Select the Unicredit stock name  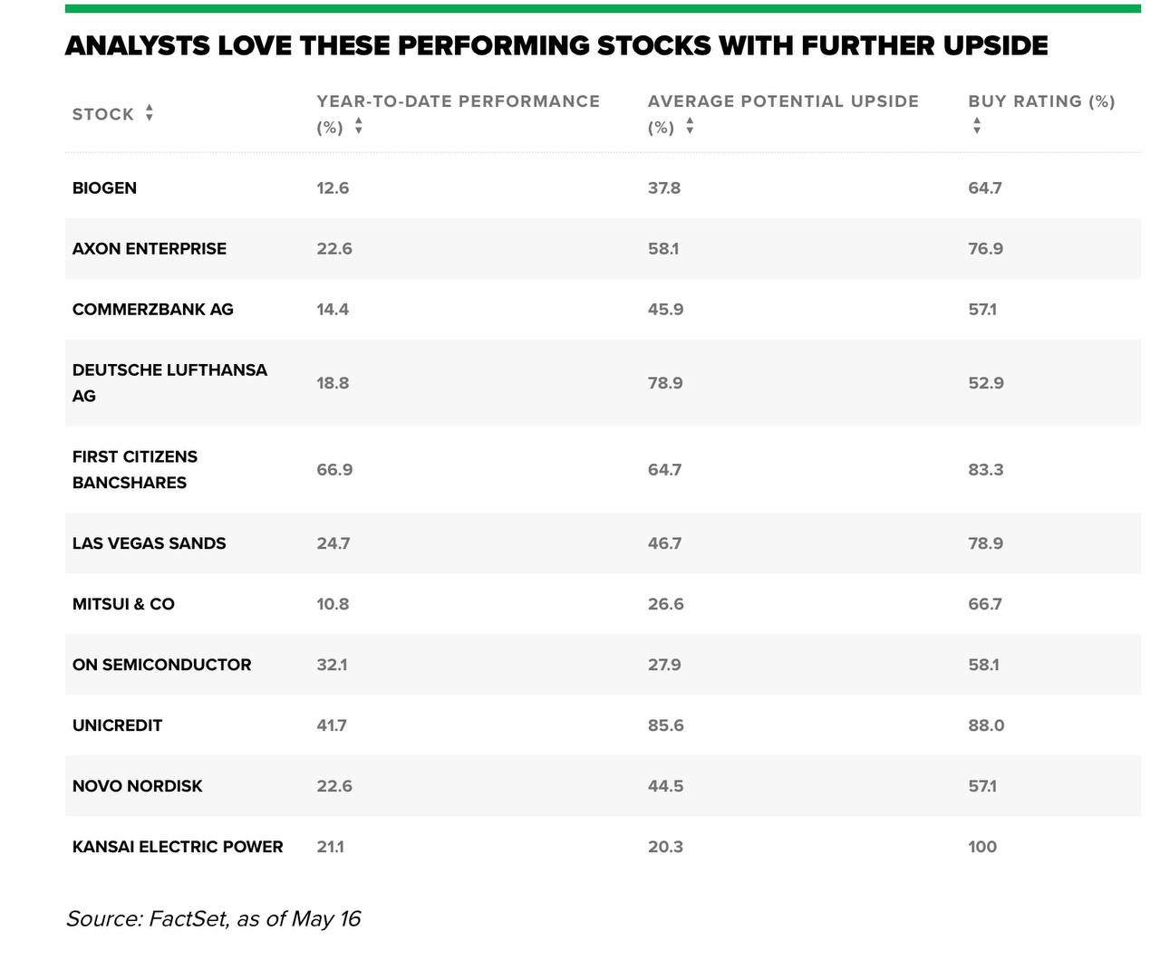(117, 725)
